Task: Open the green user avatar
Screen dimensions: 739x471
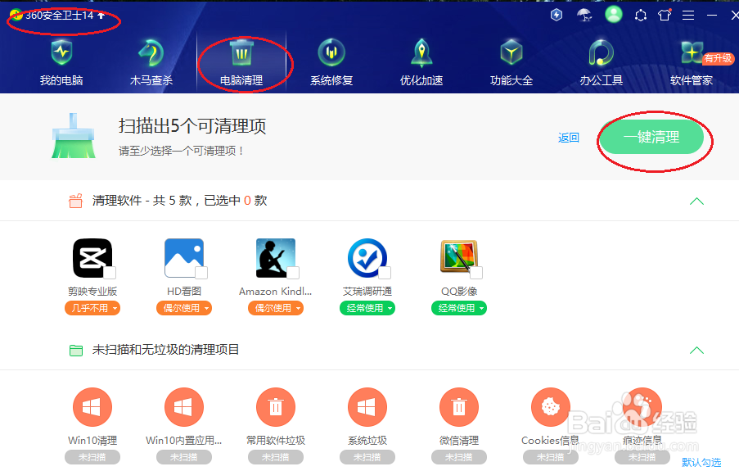Action: click(x=614, y=14)
